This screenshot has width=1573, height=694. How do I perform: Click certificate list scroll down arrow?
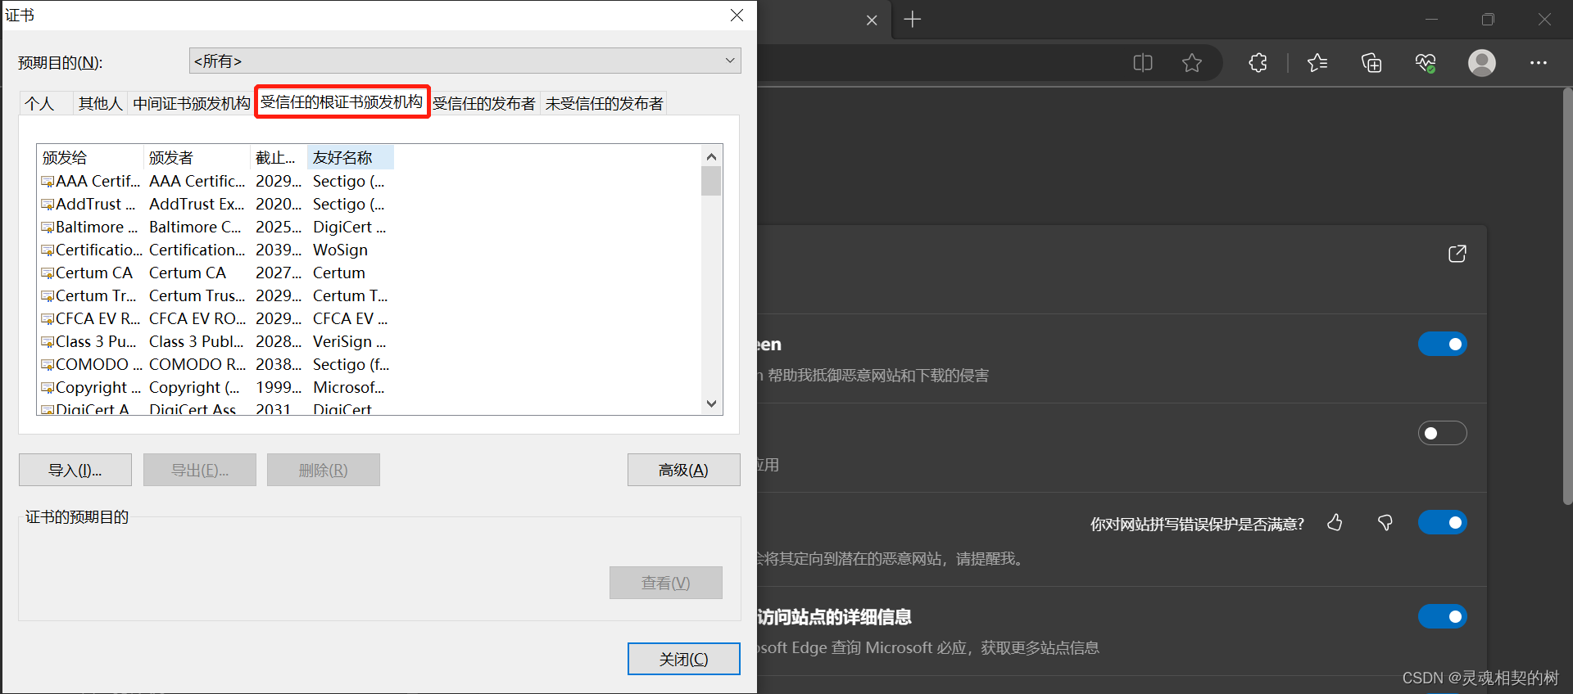coord(711,403)
